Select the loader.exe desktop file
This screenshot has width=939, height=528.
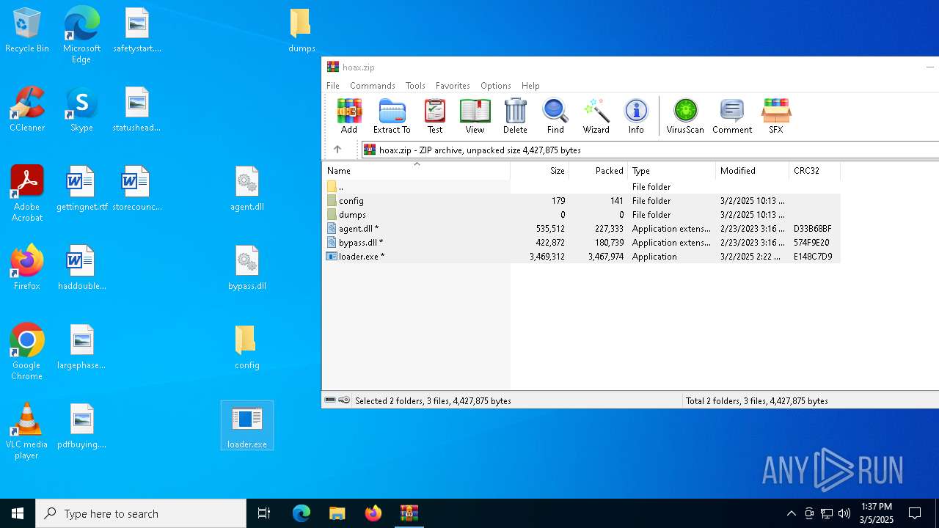click(247, 425)
